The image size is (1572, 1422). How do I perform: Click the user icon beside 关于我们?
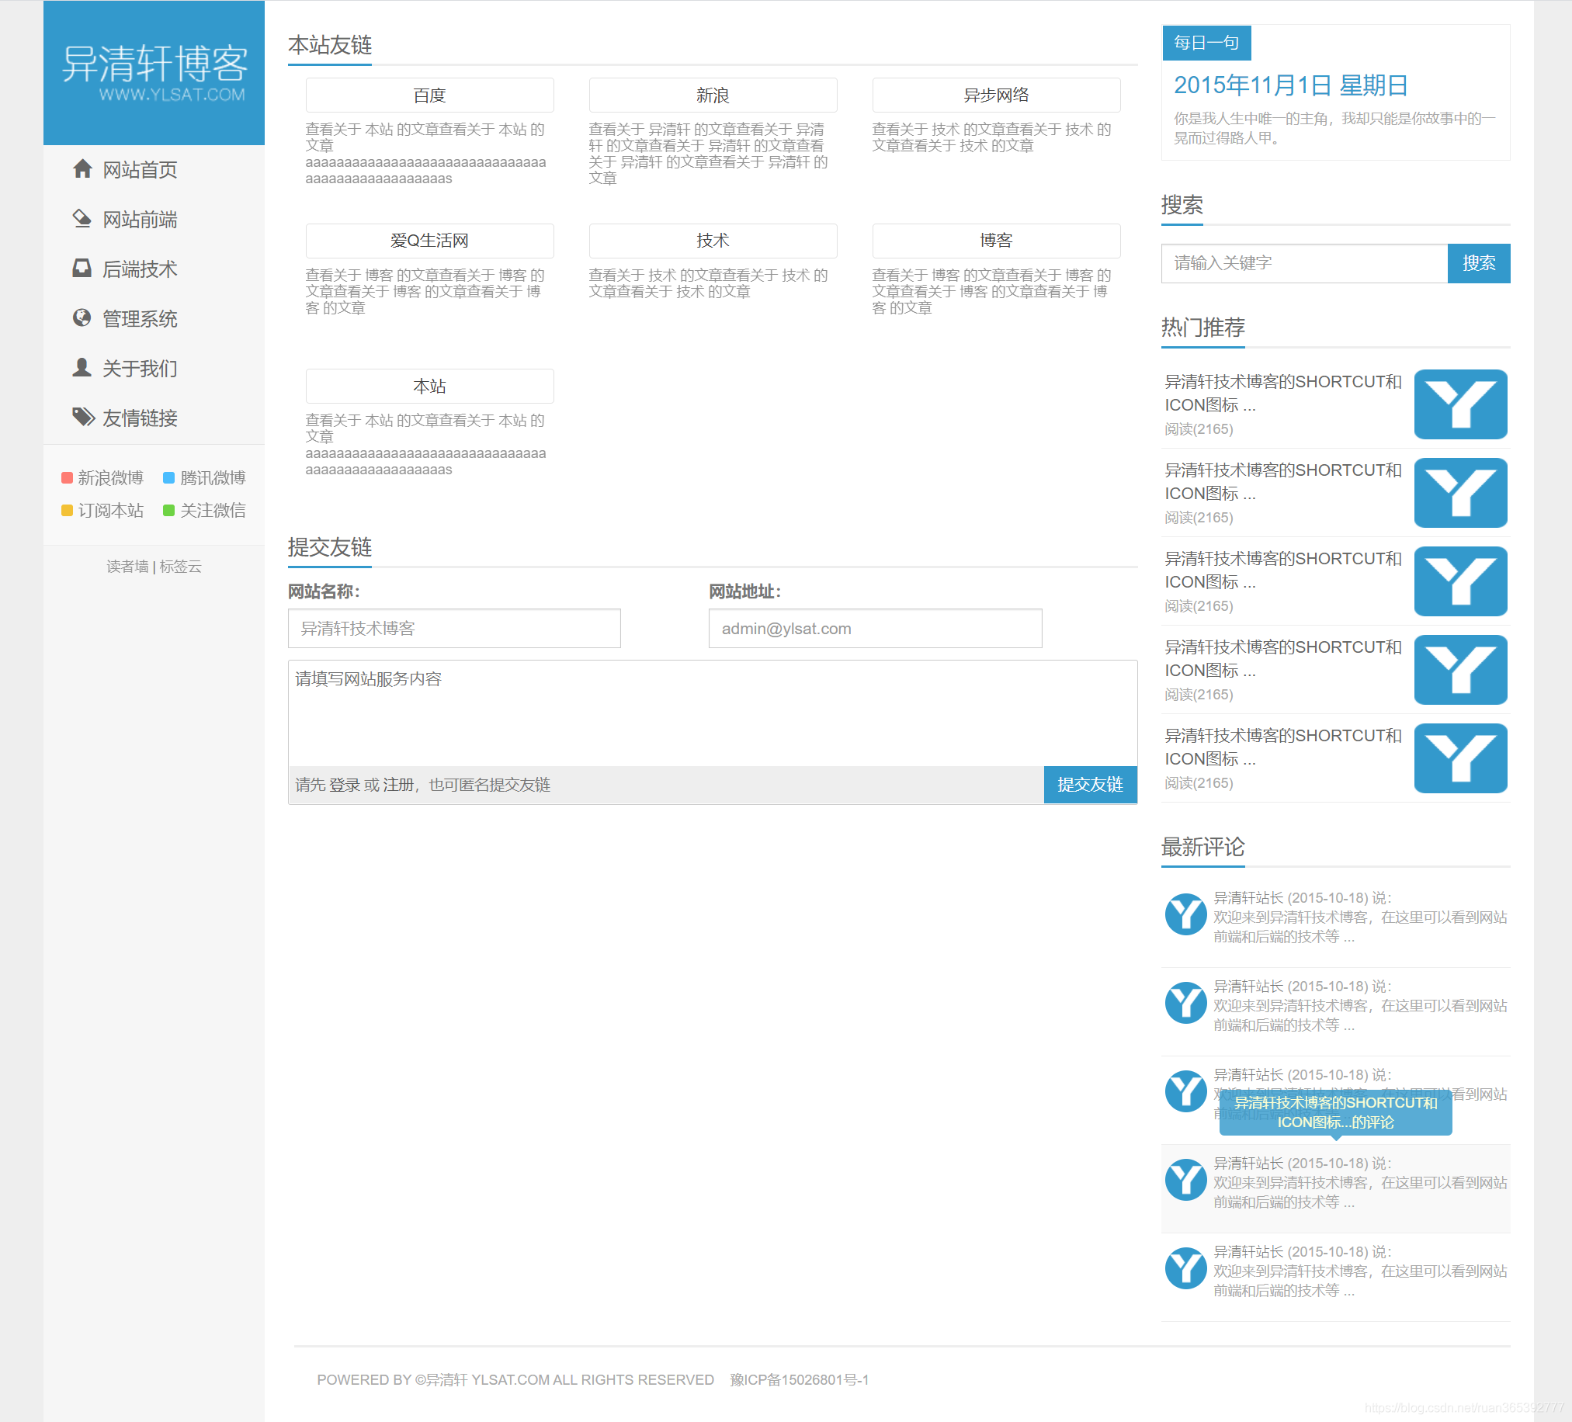[x=82, y=368]
